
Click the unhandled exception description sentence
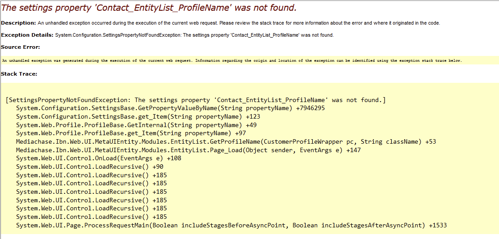tap(239, 23)
